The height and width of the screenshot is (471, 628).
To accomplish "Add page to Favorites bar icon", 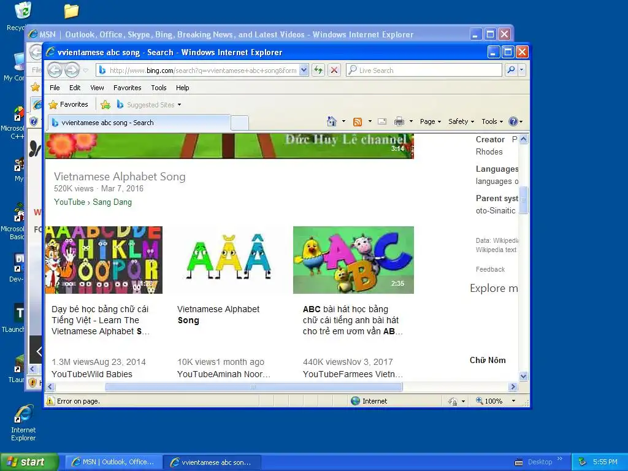I will point(105,105).
